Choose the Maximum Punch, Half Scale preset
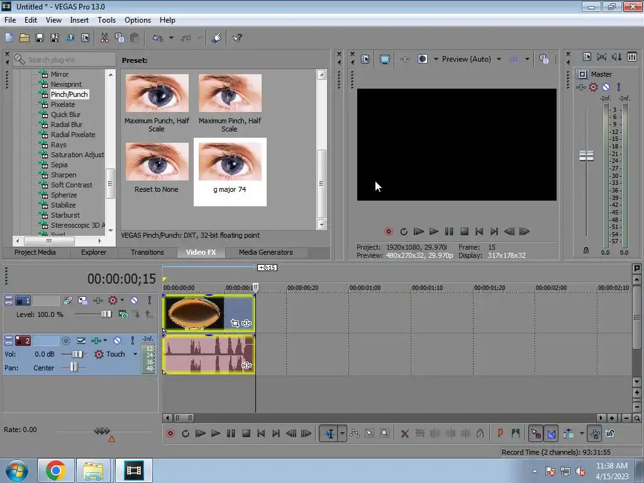The height and width of the screenshot is (483, 644). point(157,103)
